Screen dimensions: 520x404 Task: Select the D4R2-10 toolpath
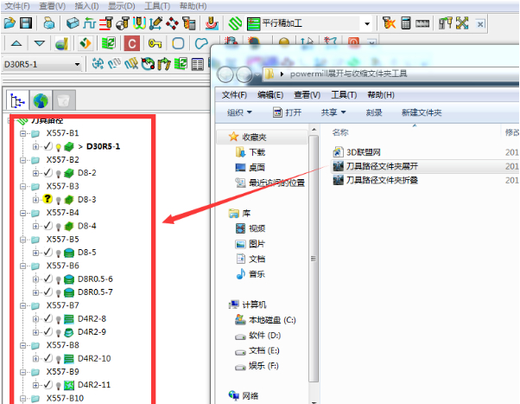click(x=94, y=358)
